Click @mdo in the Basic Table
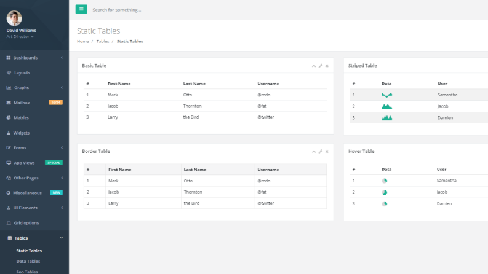Image resolution: width=488 pixels, height=274 pixels. [x=264, y=95]
